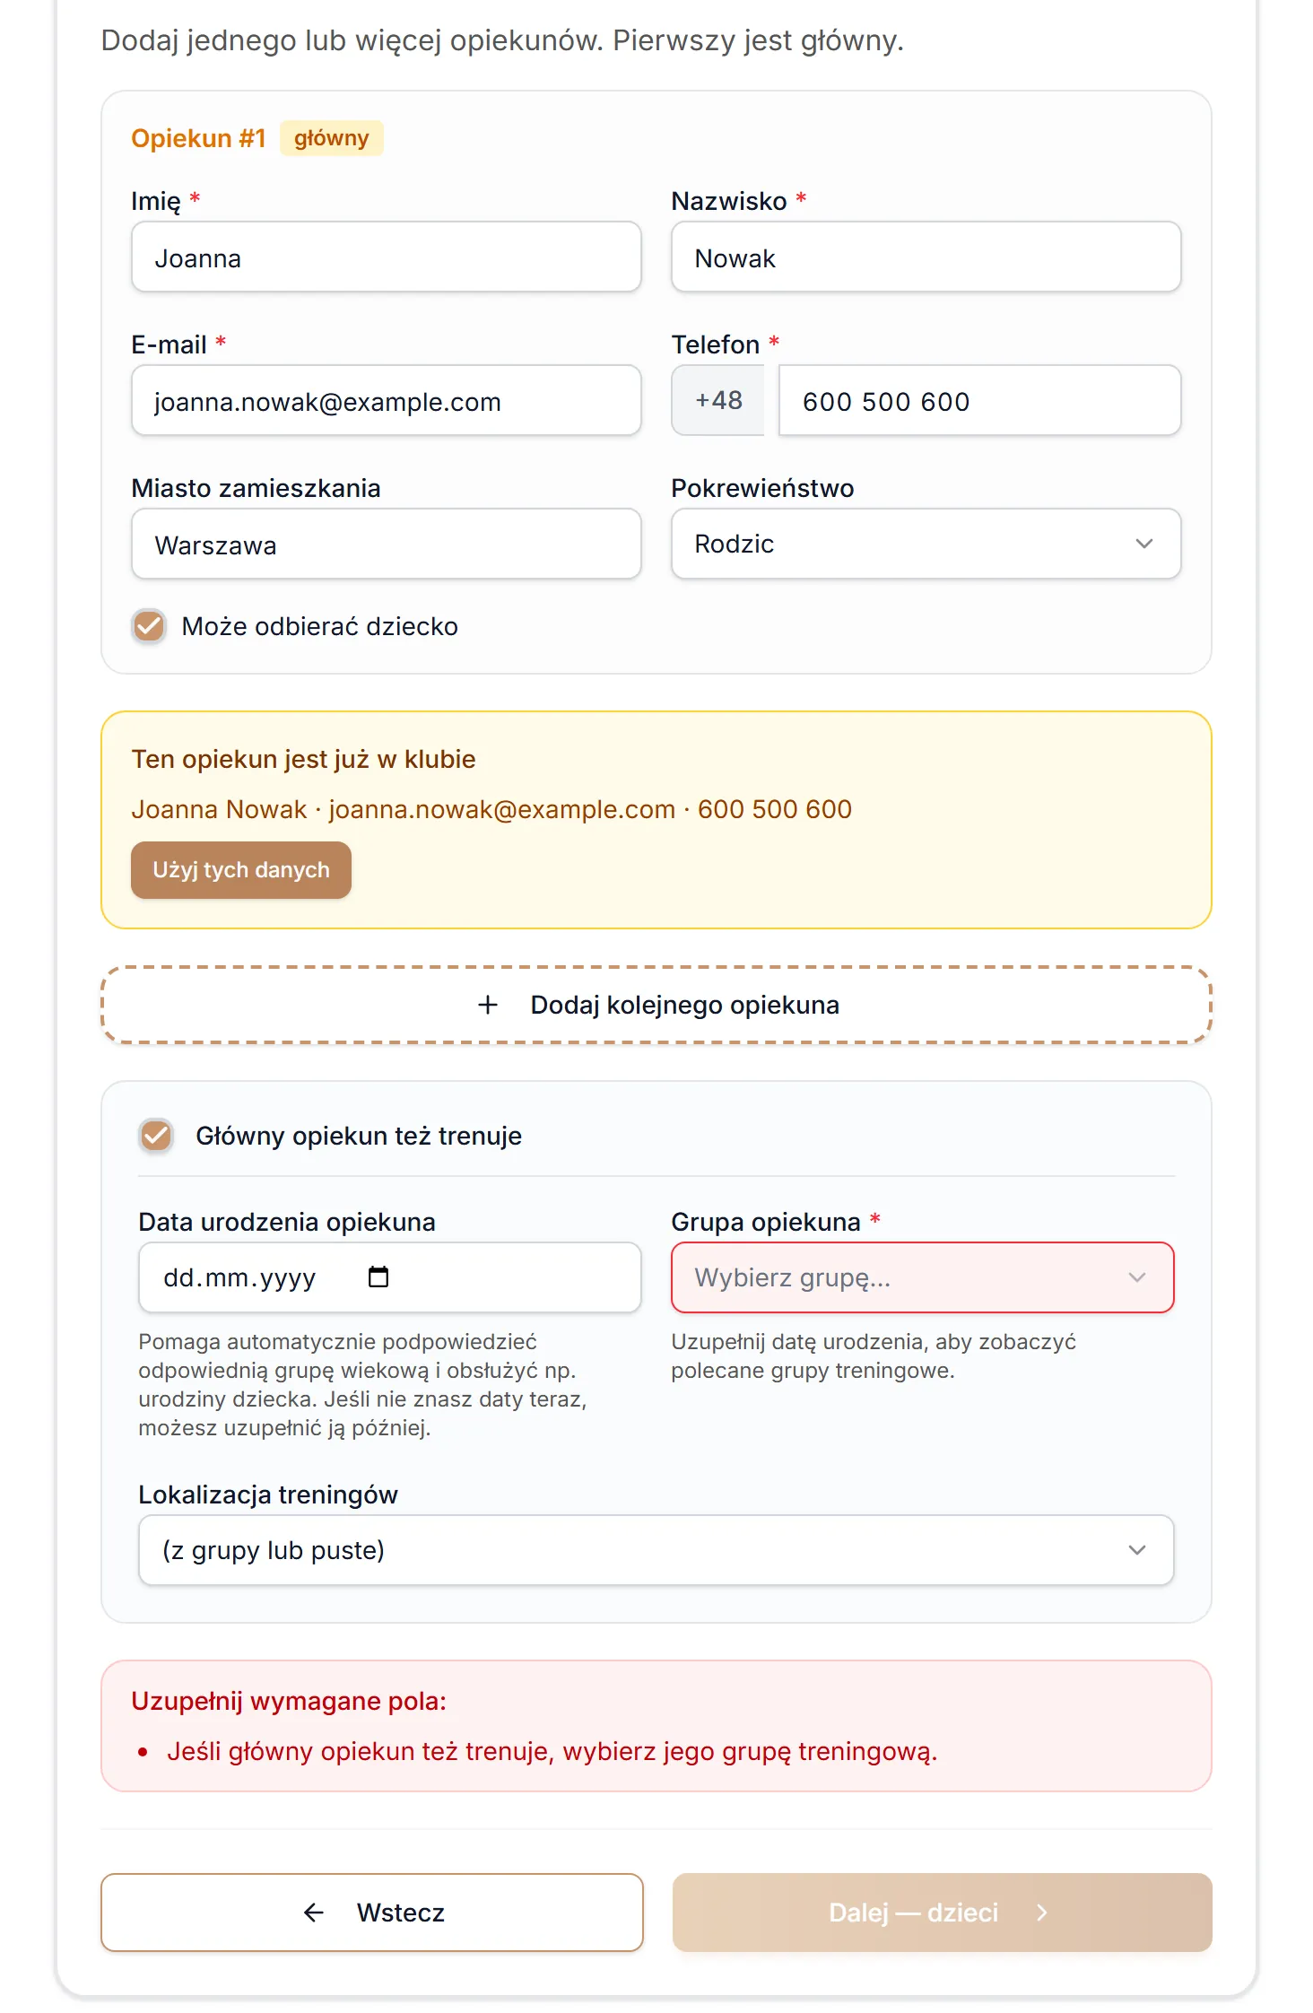This screenshot has width=1313, height=2013.
Task: Click the Nazwisko field containing Nowak
Action: (x=926, y=257)
